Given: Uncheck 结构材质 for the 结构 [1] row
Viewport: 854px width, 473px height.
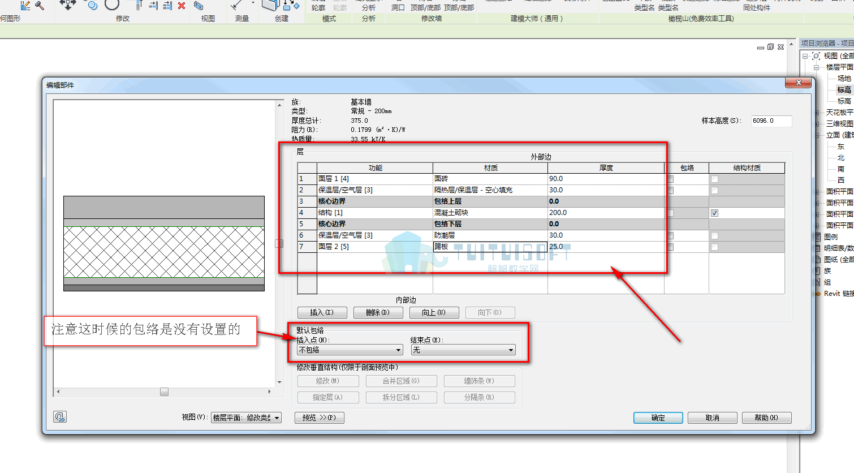Looking at the screenshot, I should click(715, 213).
